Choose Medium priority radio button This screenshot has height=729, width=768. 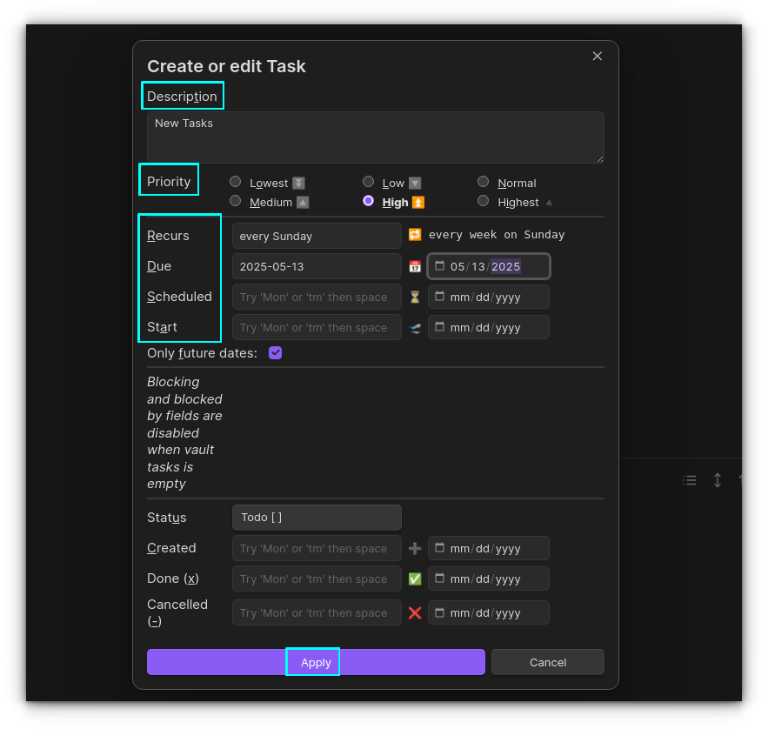[x=236, y=201]
